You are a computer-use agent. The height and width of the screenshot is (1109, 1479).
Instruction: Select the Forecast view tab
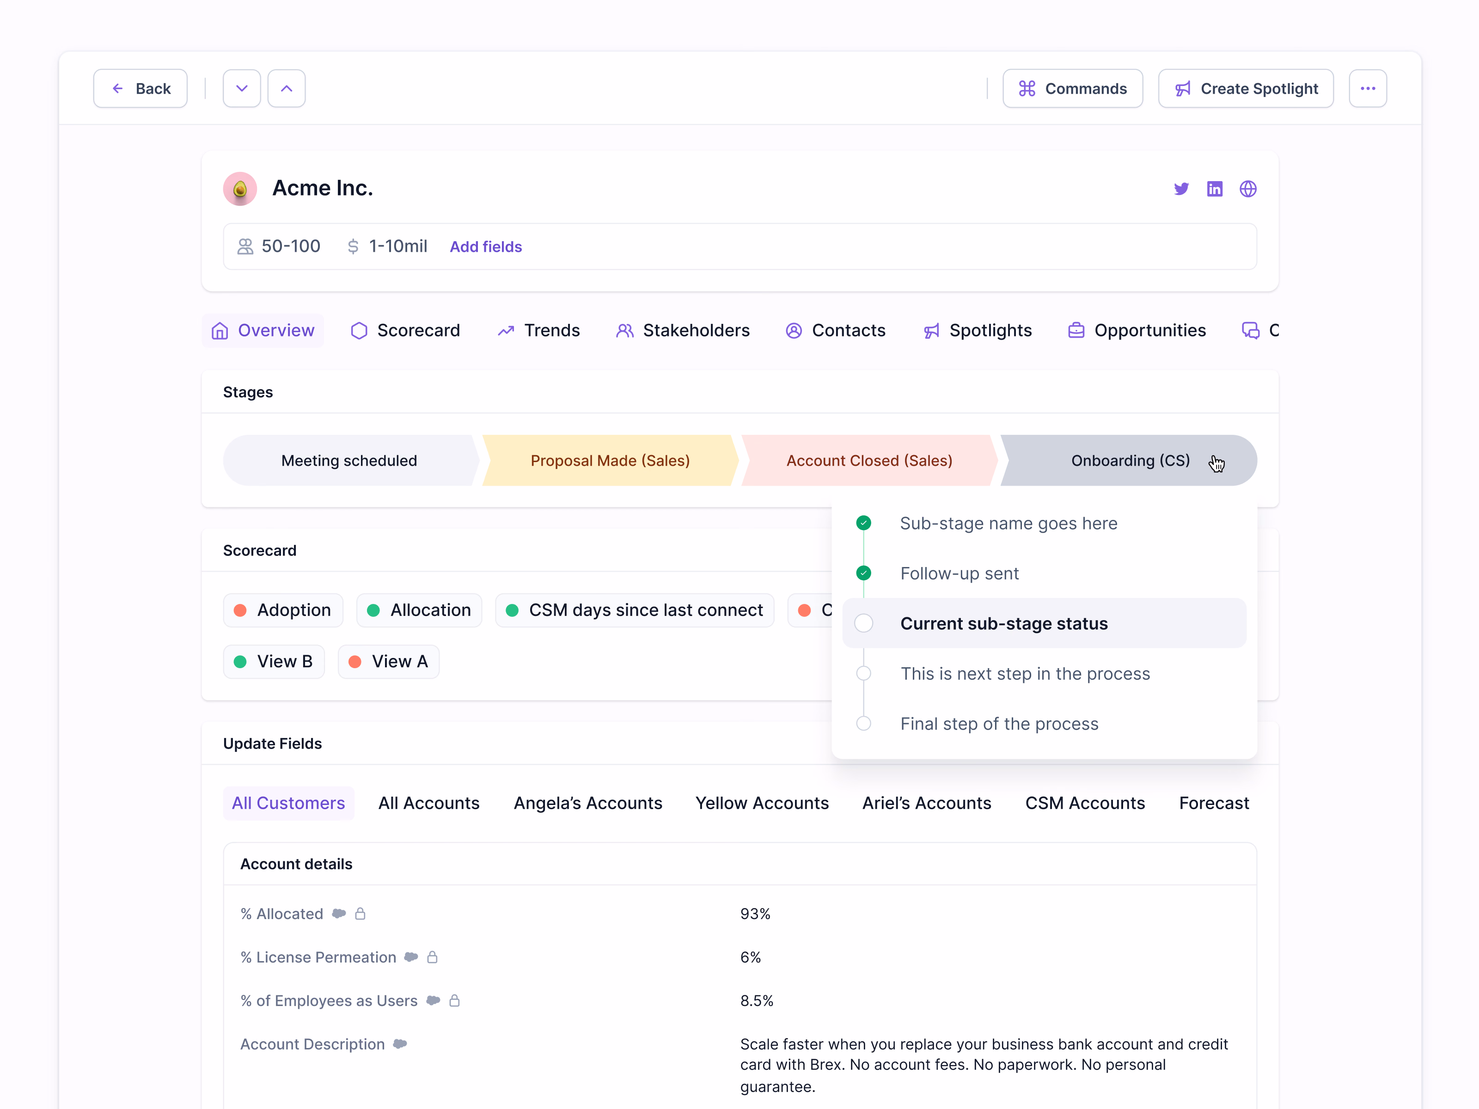click(1214, 803)
